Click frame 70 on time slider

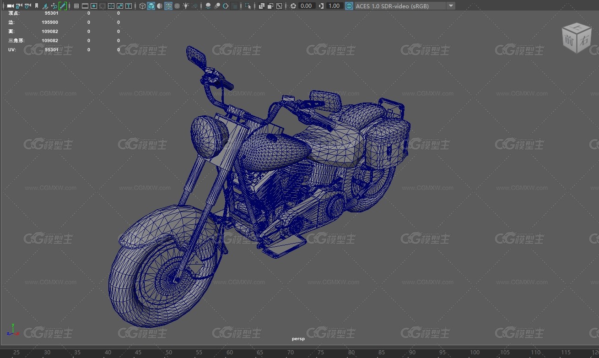(x=291, y=352)
